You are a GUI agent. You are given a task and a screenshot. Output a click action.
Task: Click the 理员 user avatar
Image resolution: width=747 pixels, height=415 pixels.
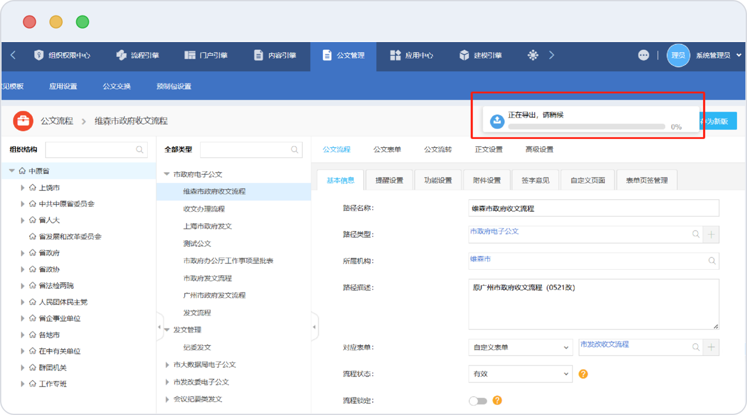678,55
